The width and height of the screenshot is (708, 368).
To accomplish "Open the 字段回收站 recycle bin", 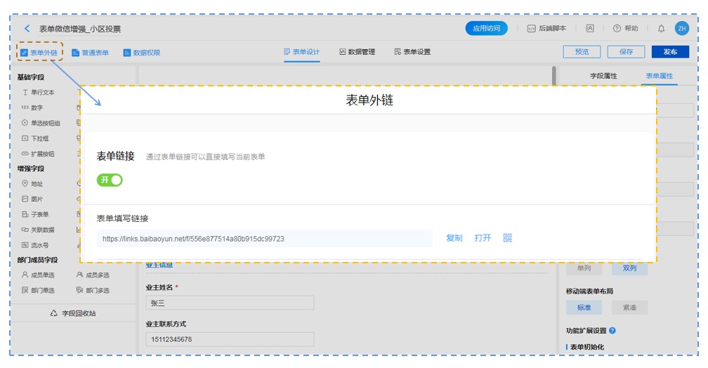I will (73, 313).
